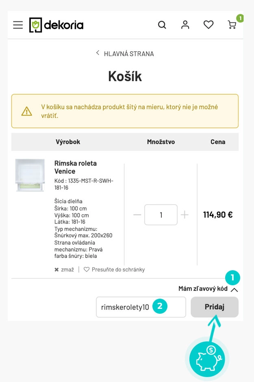Open the wishlist heart icon
This screenshot has width=254, height=382.
pos(208,25)
